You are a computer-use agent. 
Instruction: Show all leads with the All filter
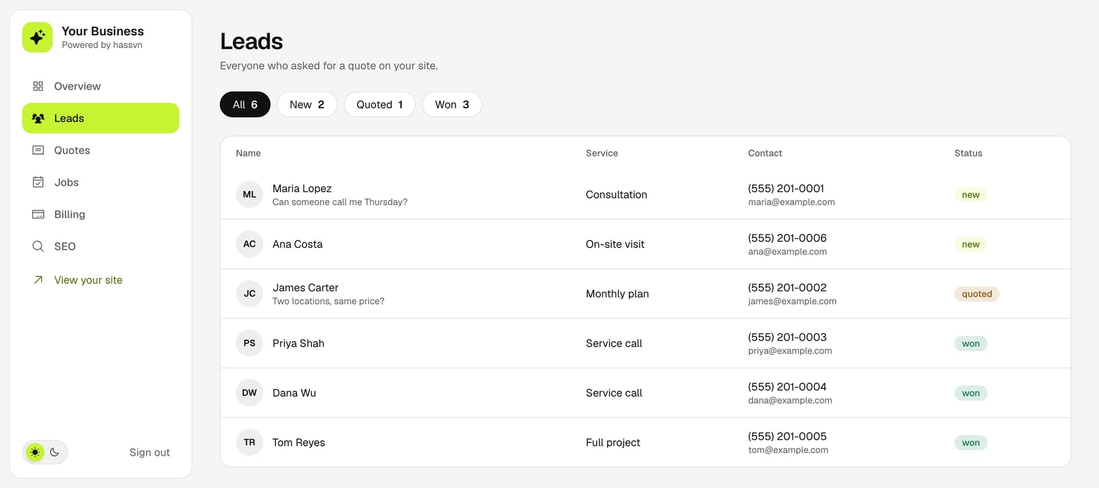245,105
